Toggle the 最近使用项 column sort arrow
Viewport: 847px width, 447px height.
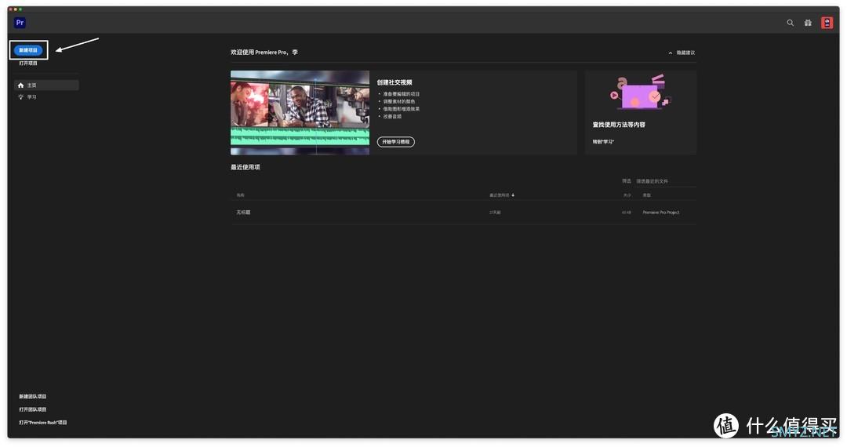(513, 195)
